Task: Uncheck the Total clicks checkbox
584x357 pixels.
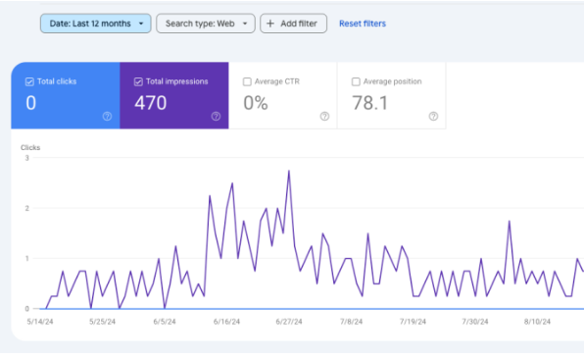Action: click(29, 81)
